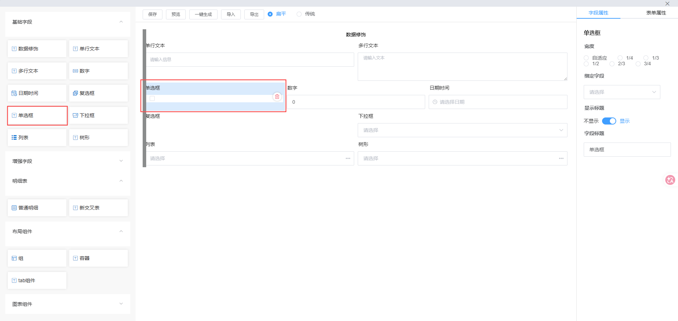Screen dimensions: 678x321
Task: Click the 日期时间 calendar icon in palette
Action: click(14, 93)
